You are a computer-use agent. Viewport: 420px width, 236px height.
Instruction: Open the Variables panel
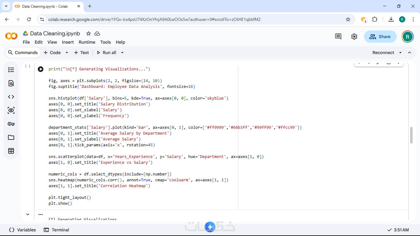coord(22,230)
